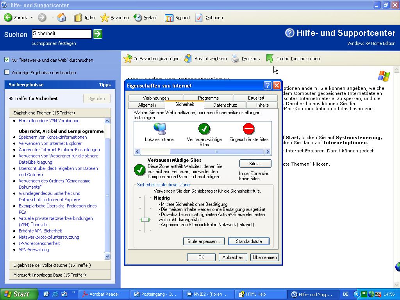Image resolution: width=400 pixels, height=300 pixels.
Task: Open 'Ändern der Internet Explorer-Einstellungen' result
Action: 59,150
